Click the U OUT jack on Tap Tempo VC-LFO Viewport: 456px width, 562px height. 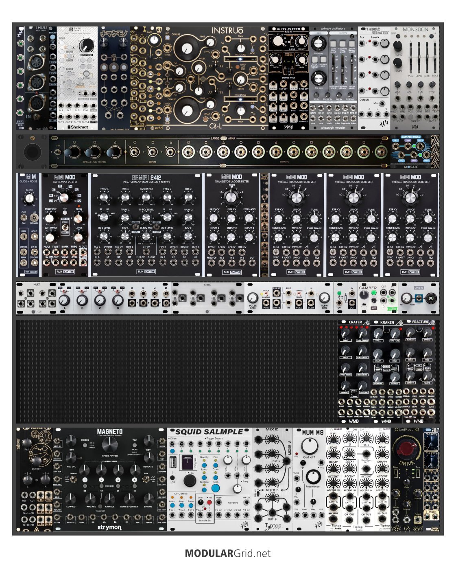[83, 252]
